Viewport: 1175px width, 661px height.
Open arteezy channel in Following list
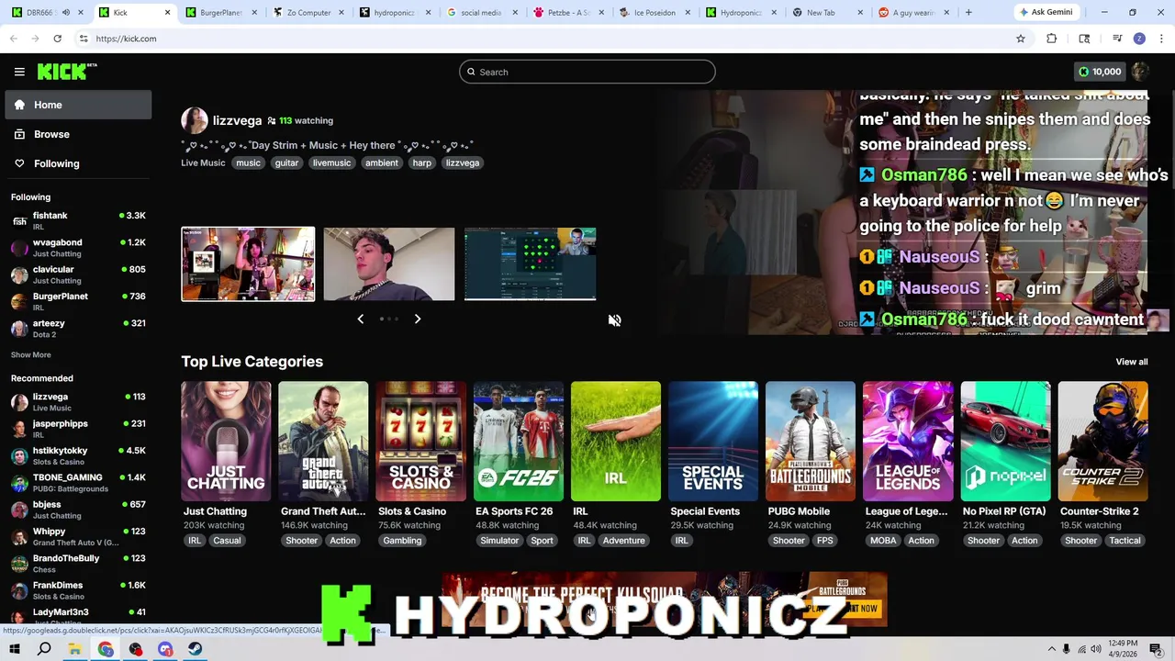78,328
